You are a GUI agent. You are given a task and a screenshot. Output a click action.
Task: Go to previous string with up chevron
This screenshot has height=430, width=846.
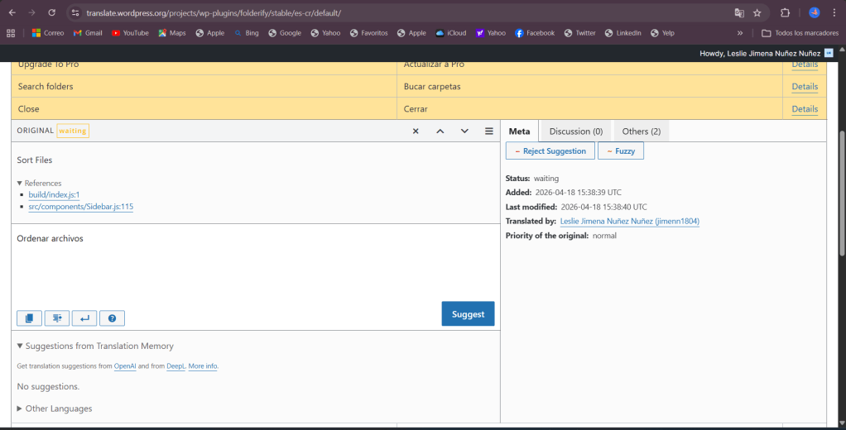(440, 131)
